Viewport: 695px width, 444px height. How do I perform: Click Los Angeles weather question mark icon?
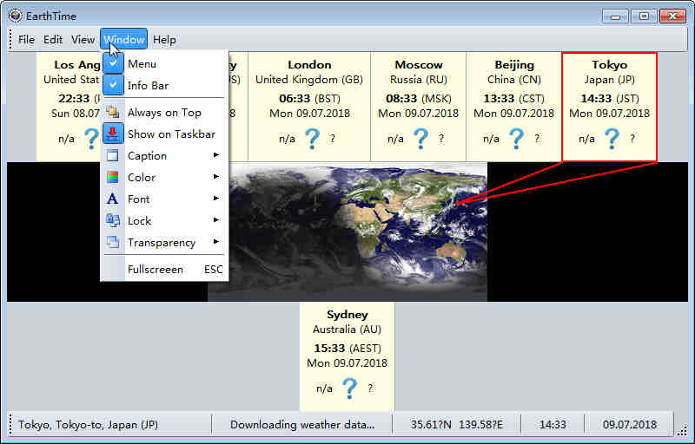click(92, 139)
